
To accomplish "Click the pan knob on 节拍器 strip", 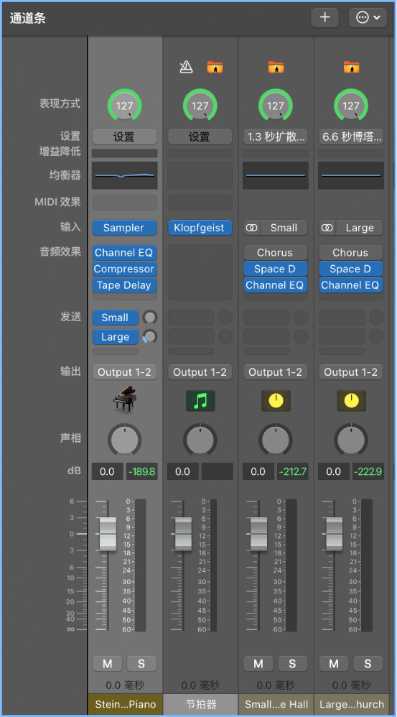I will pyautogui.click(x=200, y=440).
